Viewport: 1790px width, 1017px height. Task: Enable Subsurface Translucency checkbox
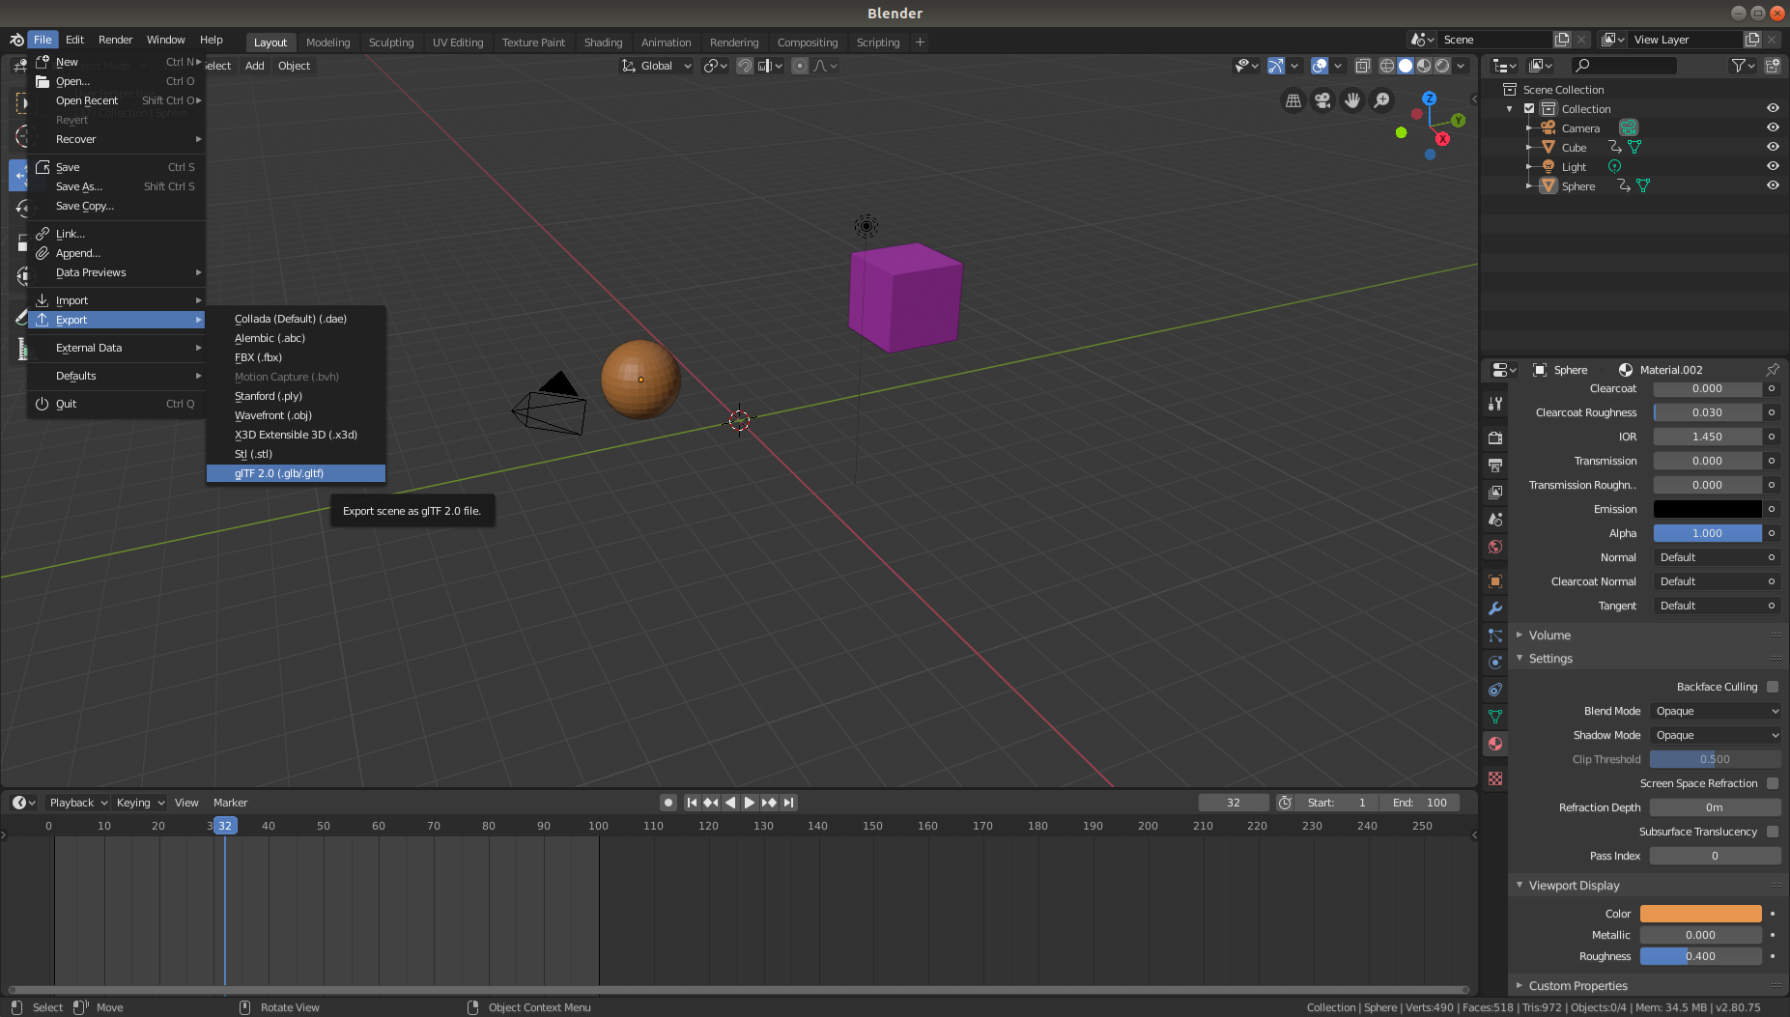click(x=1773, y=832)
